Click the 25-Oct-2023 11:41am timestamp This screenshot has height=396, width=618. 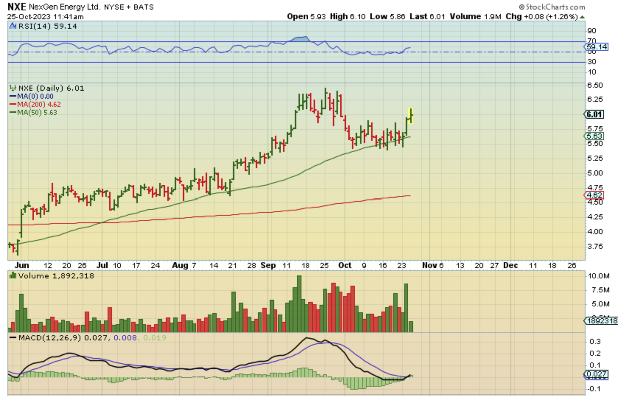click(45, 17)
